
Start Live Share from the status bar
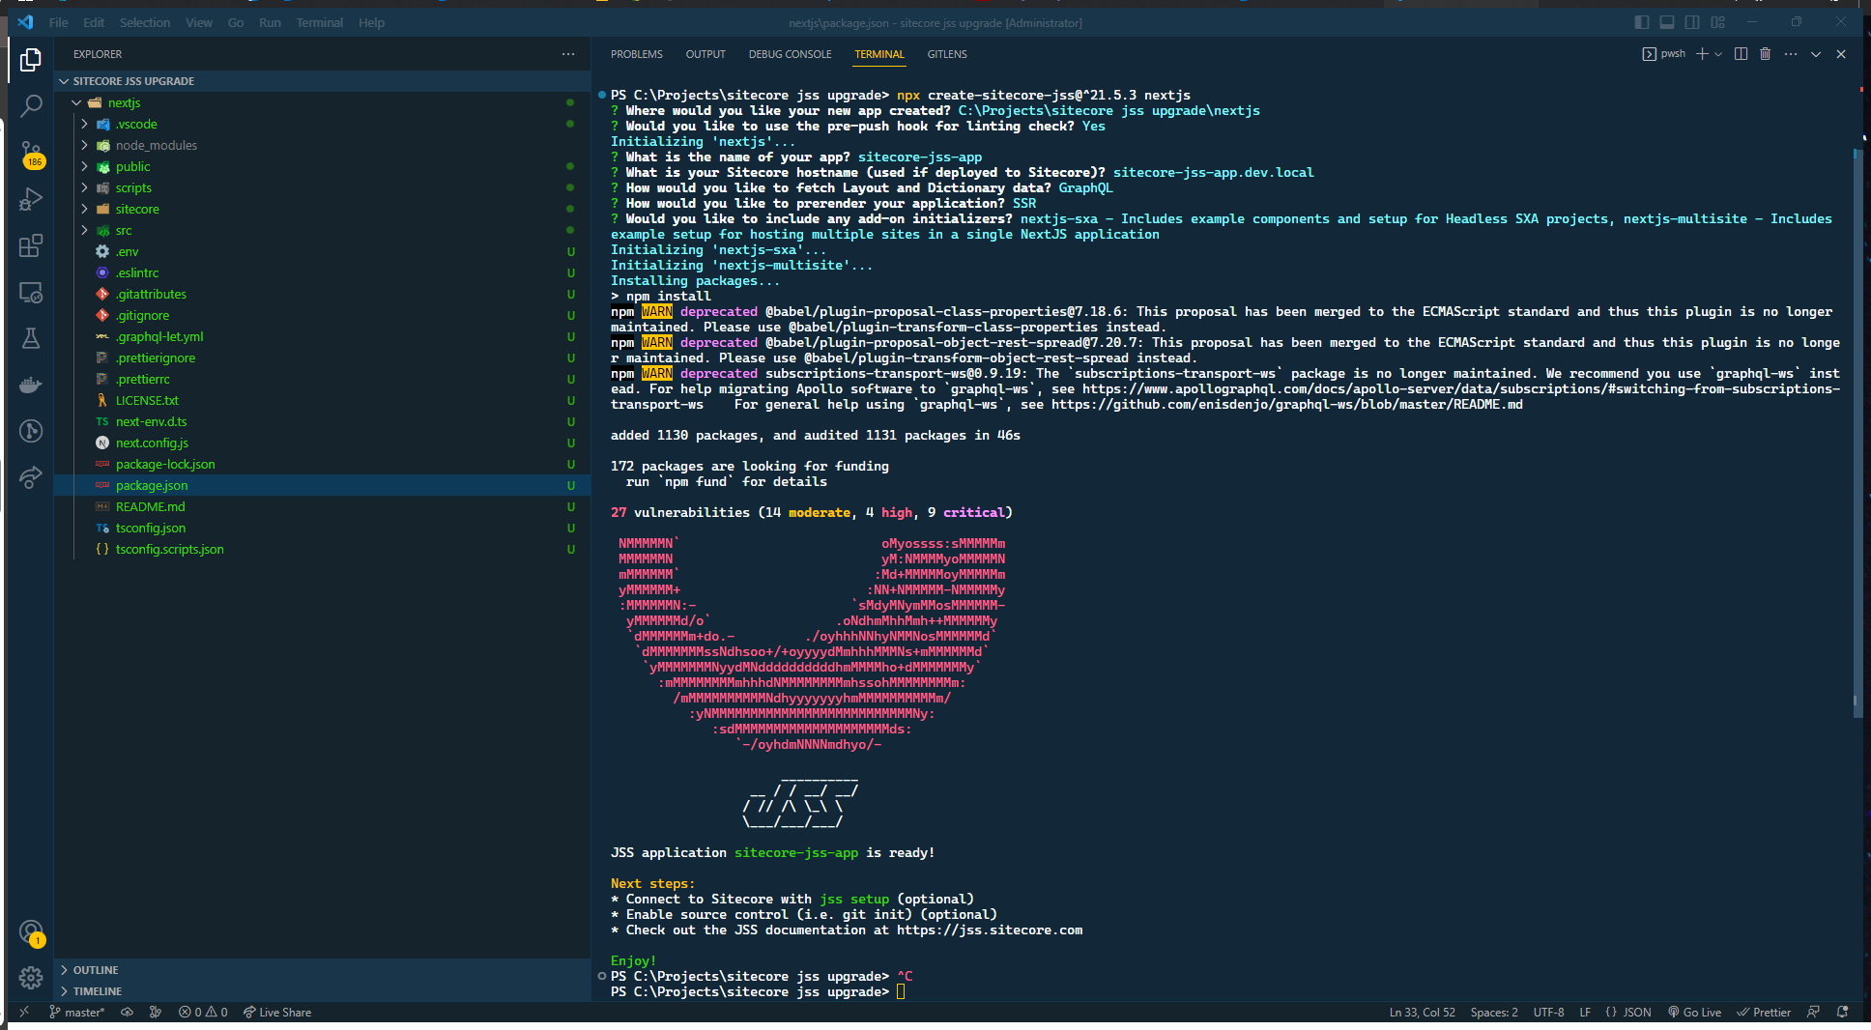(277, 1012)
